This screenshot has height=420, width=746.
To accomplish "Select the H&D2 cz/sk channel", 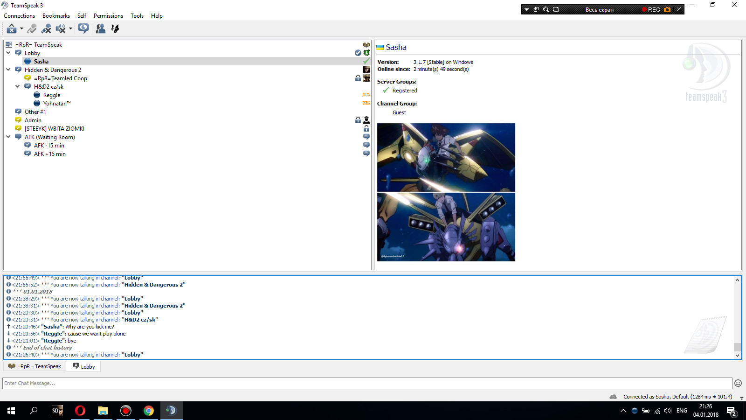I will [x=48, y=87].
